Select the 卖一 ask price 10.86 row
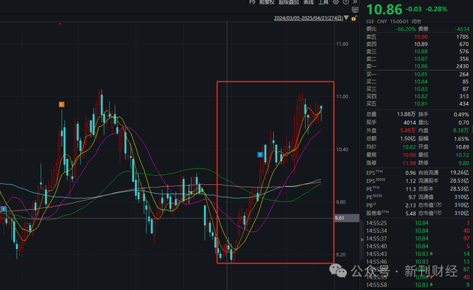 [x=417, y=66]
